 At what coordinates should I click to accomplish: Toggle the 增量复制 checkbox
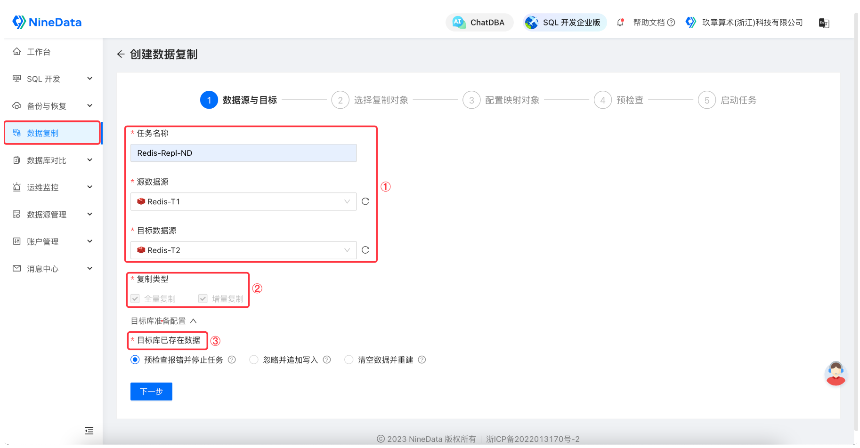click(x=203, y=298)
